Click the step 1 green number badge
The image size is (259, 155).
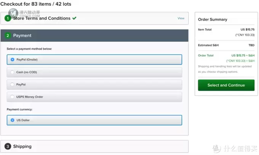pos(8,18)
